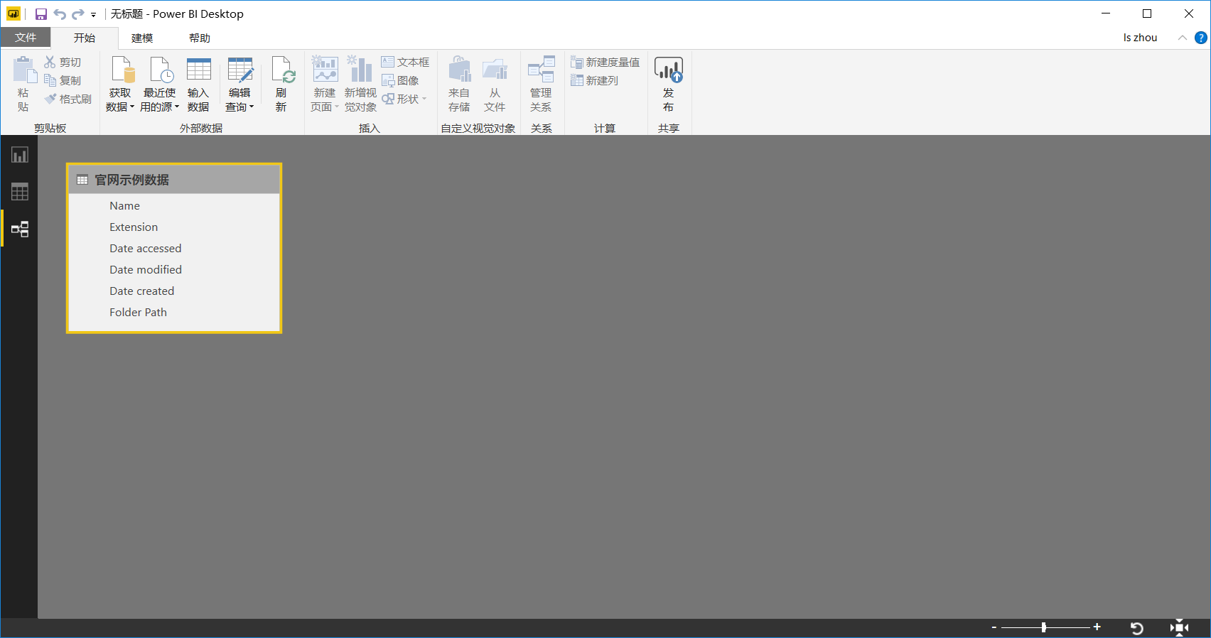Click the Redo arrow icon
1211x638 pixels.
(x=78, y=14)
